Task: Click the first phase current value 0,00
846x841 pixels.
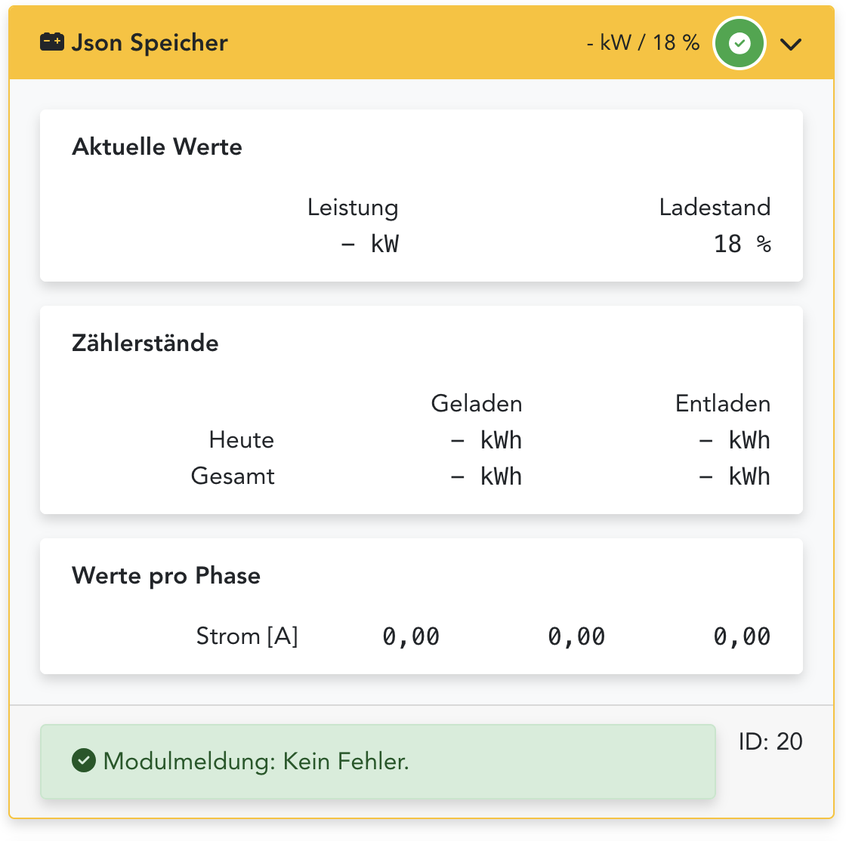Action: [x=411, y=636]
